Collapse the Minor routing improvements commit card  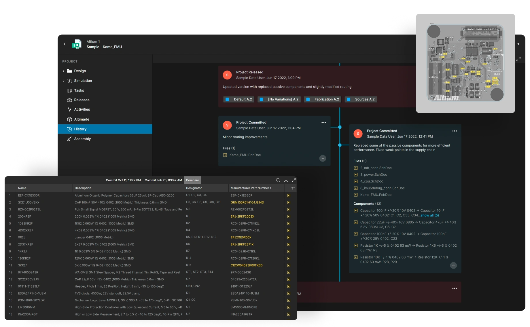323,158
